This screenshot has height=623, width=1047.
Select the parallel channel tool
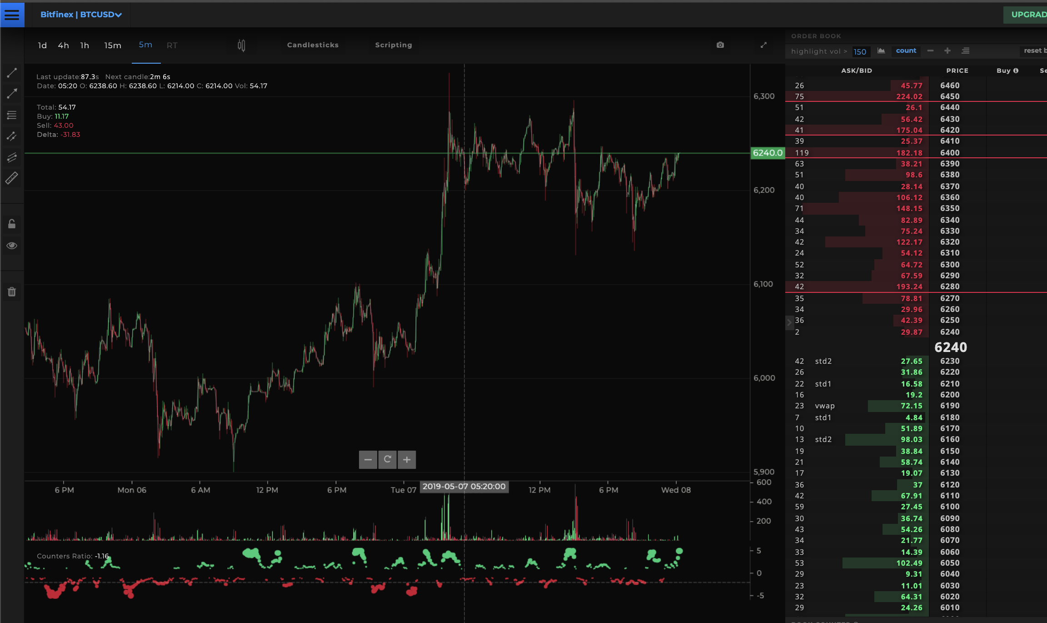point(12,157)
